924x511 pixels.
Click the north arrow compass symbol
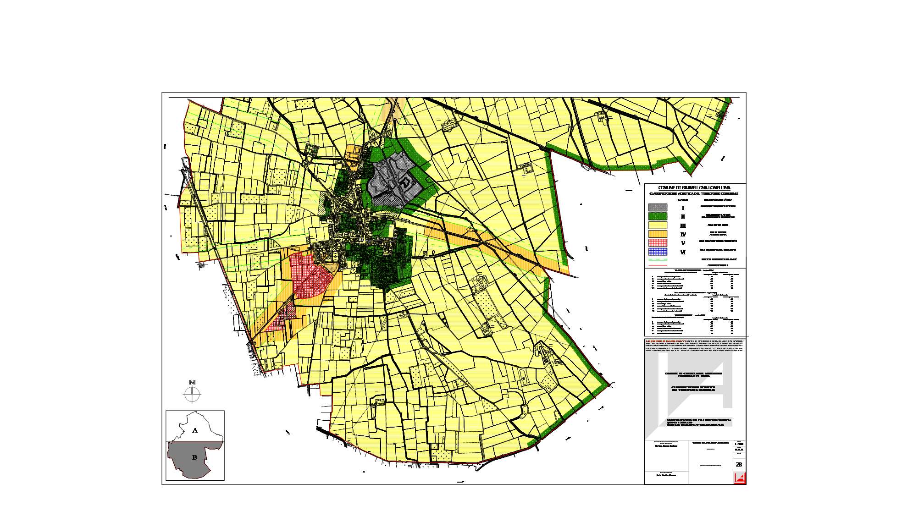point(192,393)
